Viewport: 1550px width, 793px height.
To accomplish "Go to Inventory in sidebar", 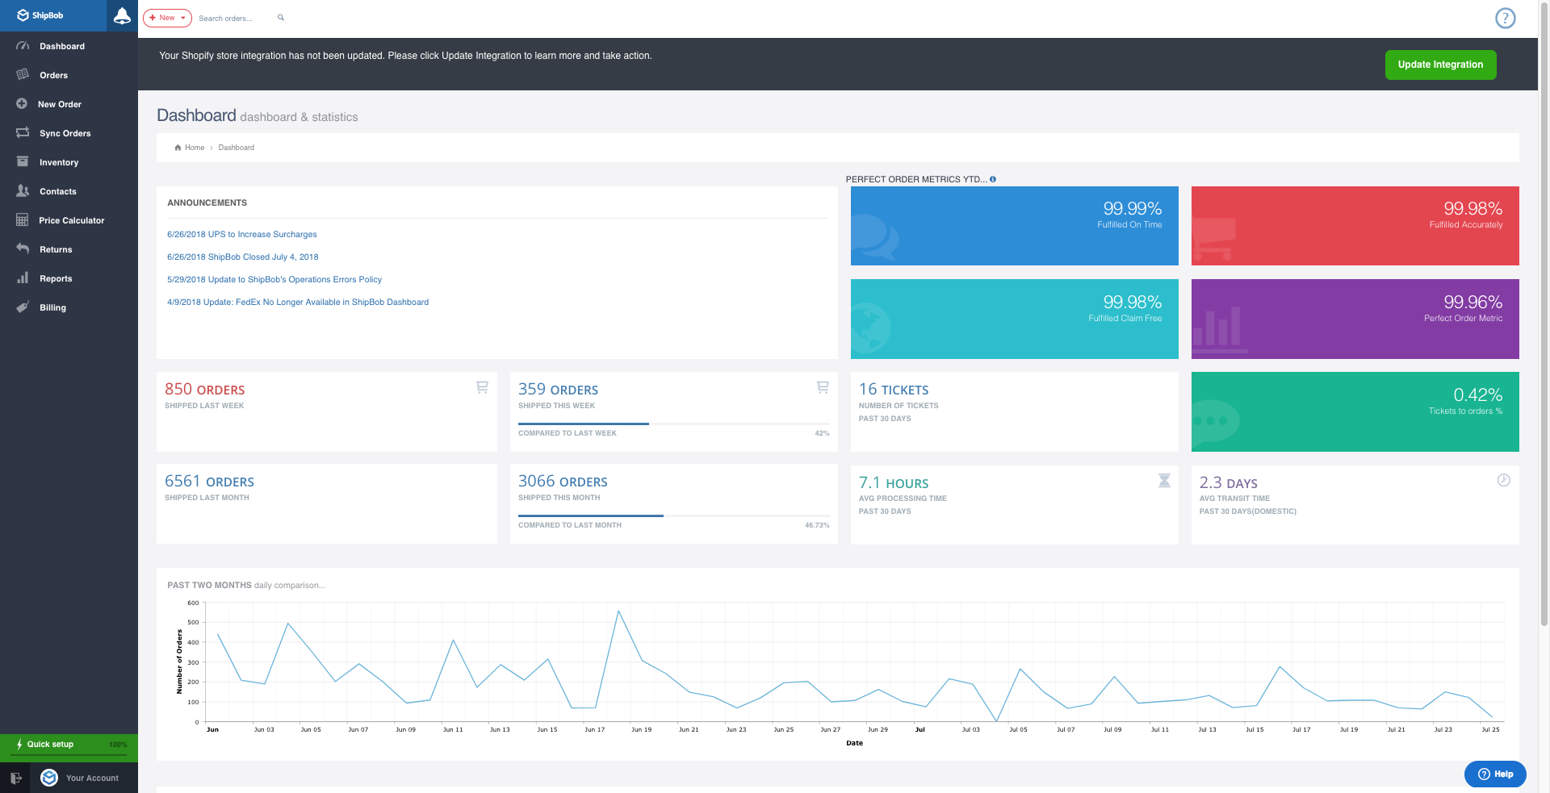I will 59,162.
